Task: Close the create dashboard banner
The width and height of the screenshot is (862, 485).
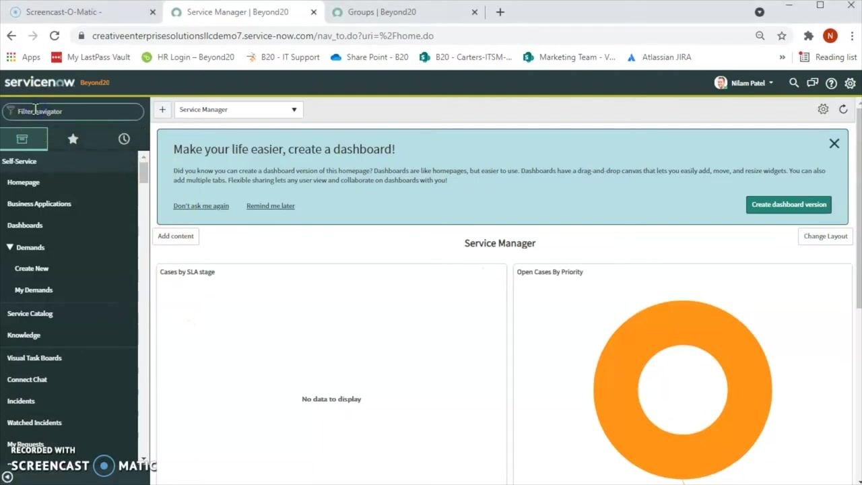Action: 834,143
